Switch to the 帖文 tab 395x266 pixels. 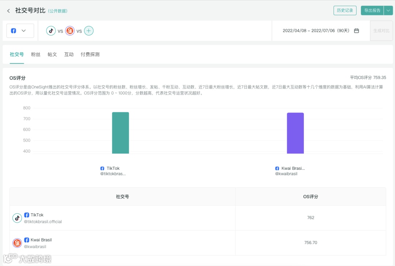[x=52, y=55]
